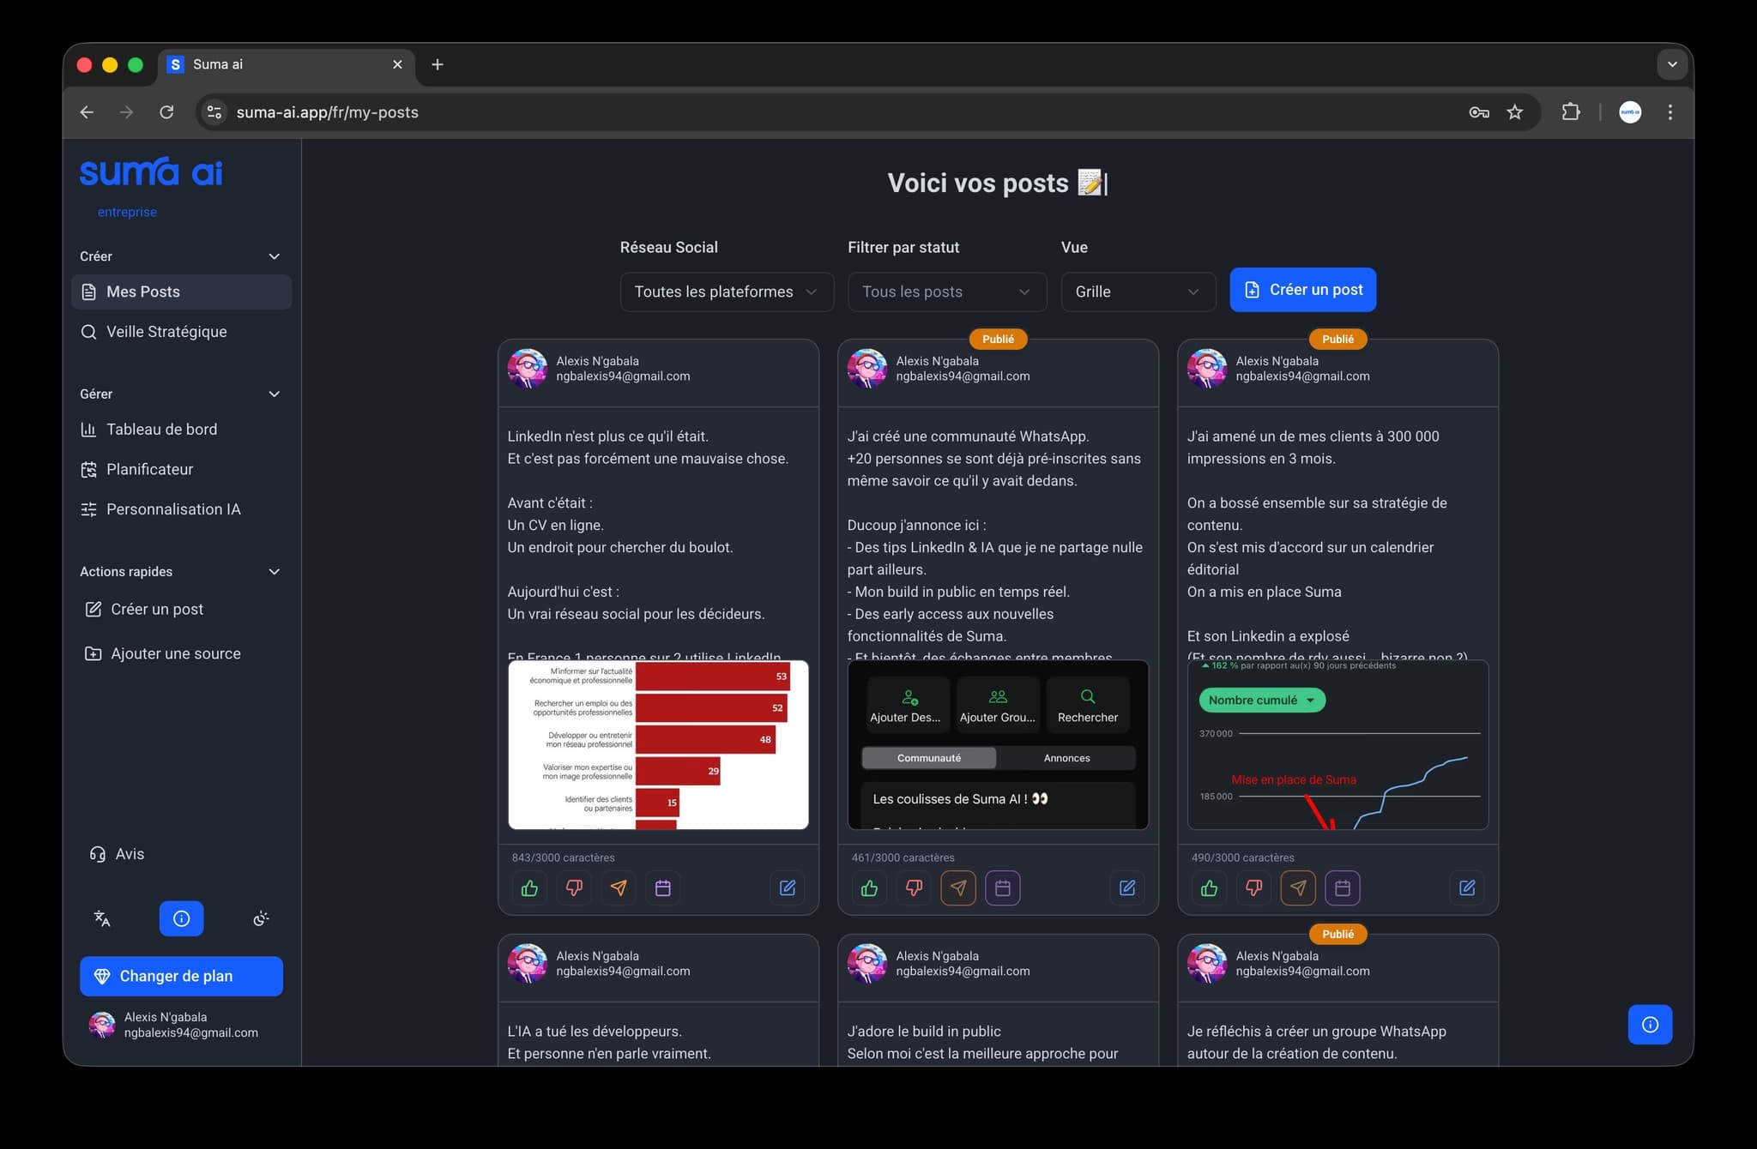
Task: Open Veille Stratégique in the sidebar
Action: pos(166,332)
